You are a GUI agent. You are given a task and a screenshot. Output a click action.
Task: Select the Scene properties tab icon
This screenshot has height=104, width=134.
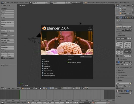point(123,17)
